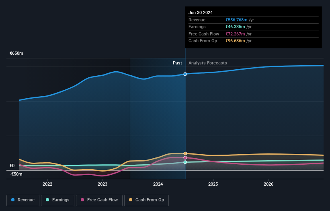The width and height of the screenshot is (330, 211).
Task: Select the 2022 x-axis label
Action: pos(47,184)
